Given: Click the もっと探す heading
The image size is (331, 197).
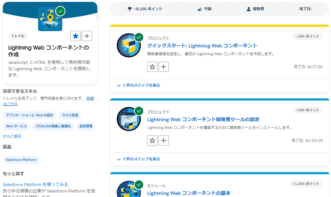Looking at the screenshot, I should [14, 174].
